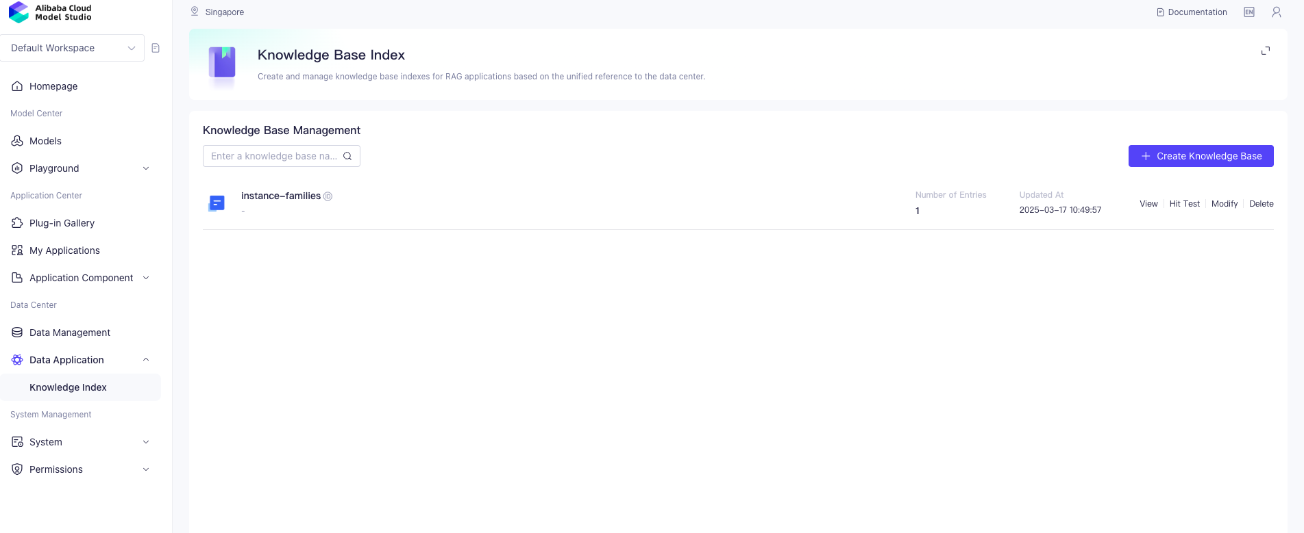Expand the Application Component chevron
Image resolution: width=1304 pixels, height=533 pixels.
tap(146, 278)
